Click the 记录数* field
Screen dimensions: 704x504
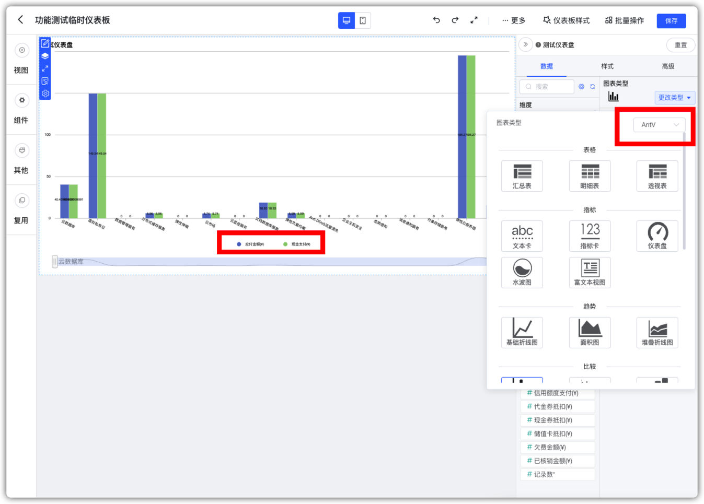pyautogui.click(x=558, y=474)
